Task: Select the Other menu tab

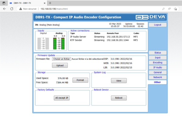Action: point(157,82)
